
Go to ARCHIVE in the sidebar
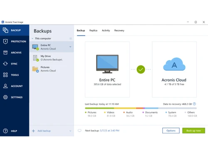click(16, 52)
